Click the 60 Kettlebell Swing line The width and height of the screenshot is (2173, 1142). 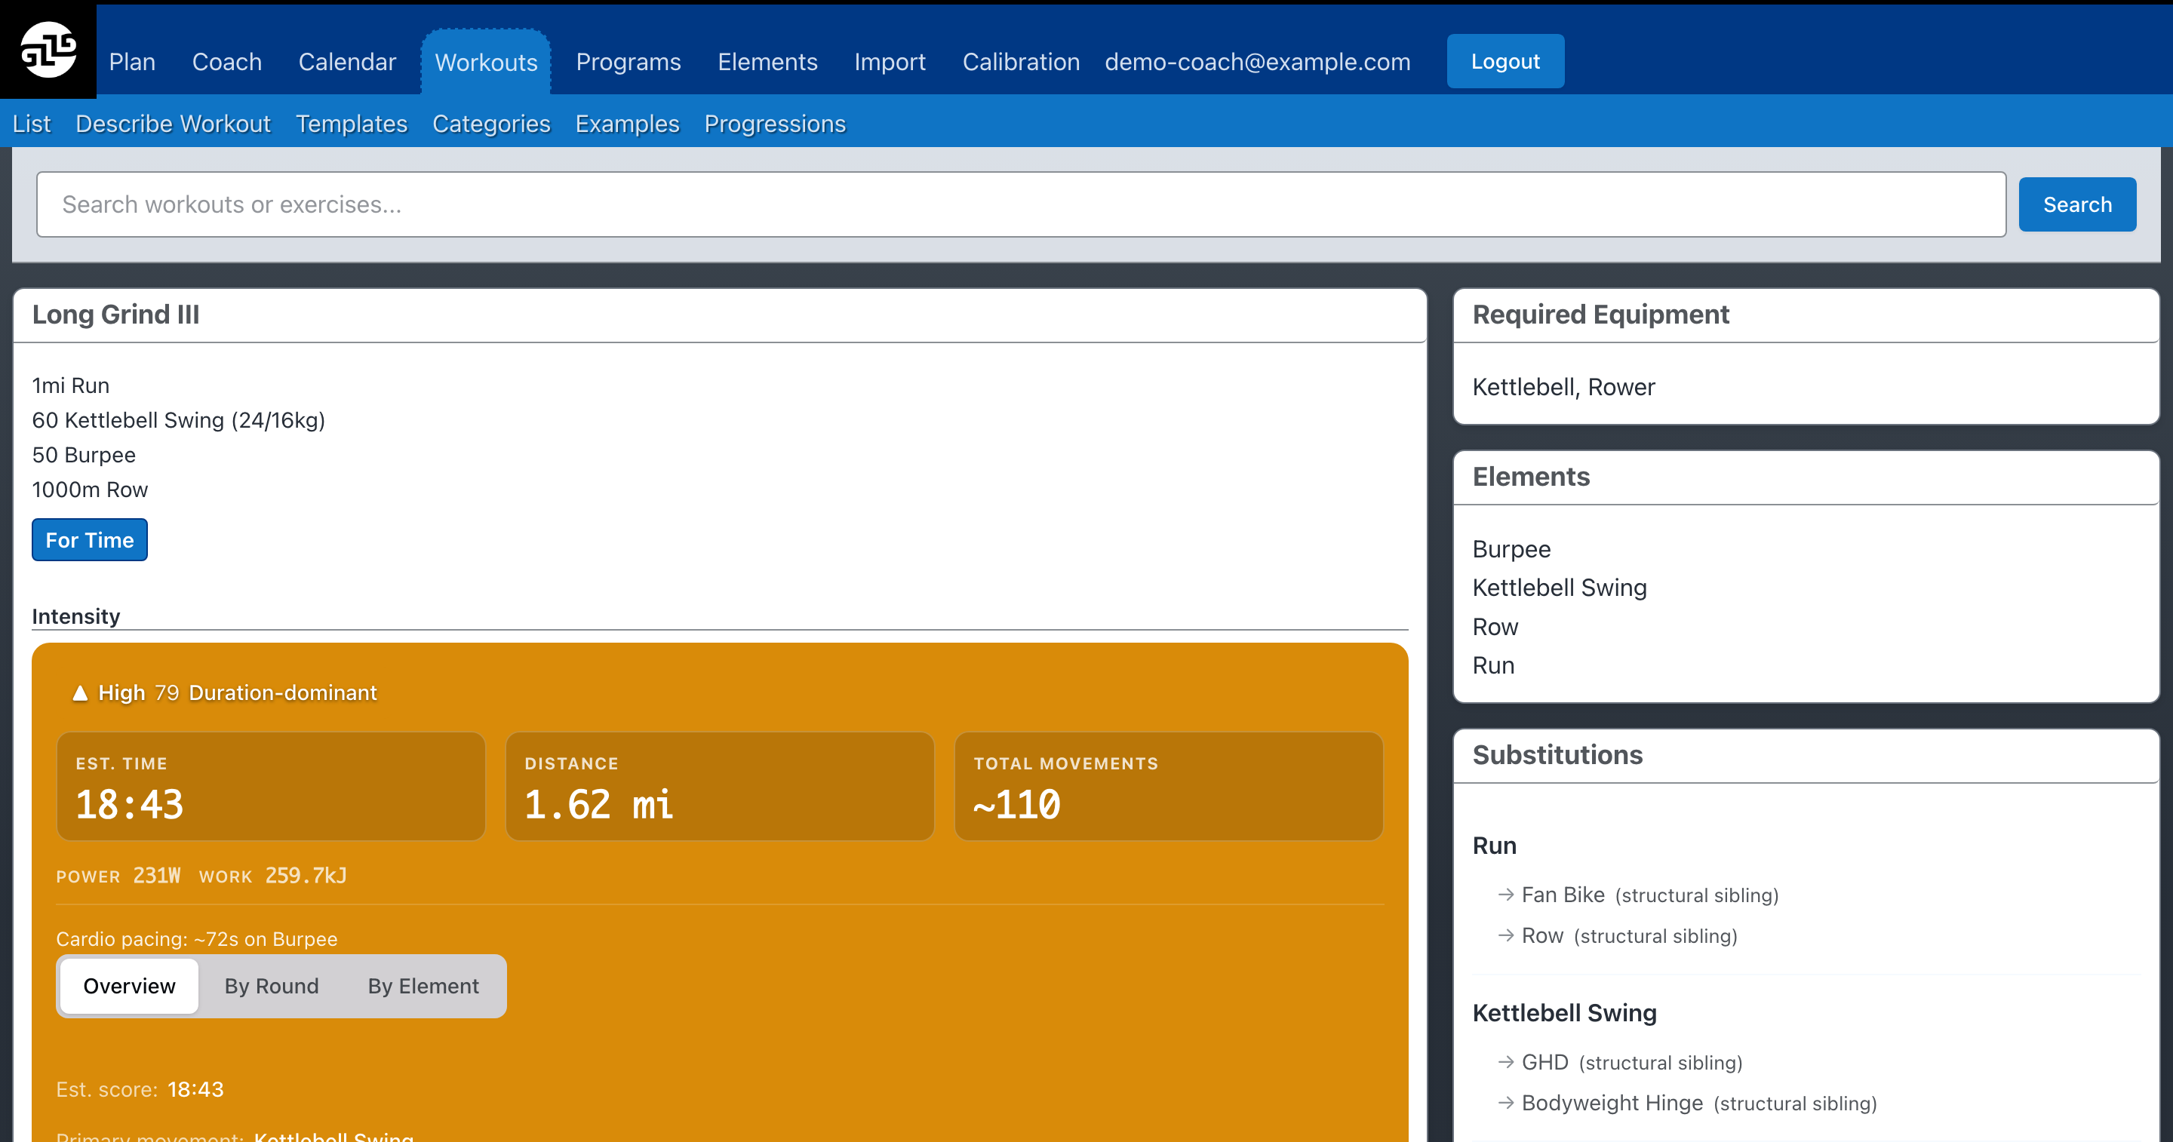(x=178, y=420)
